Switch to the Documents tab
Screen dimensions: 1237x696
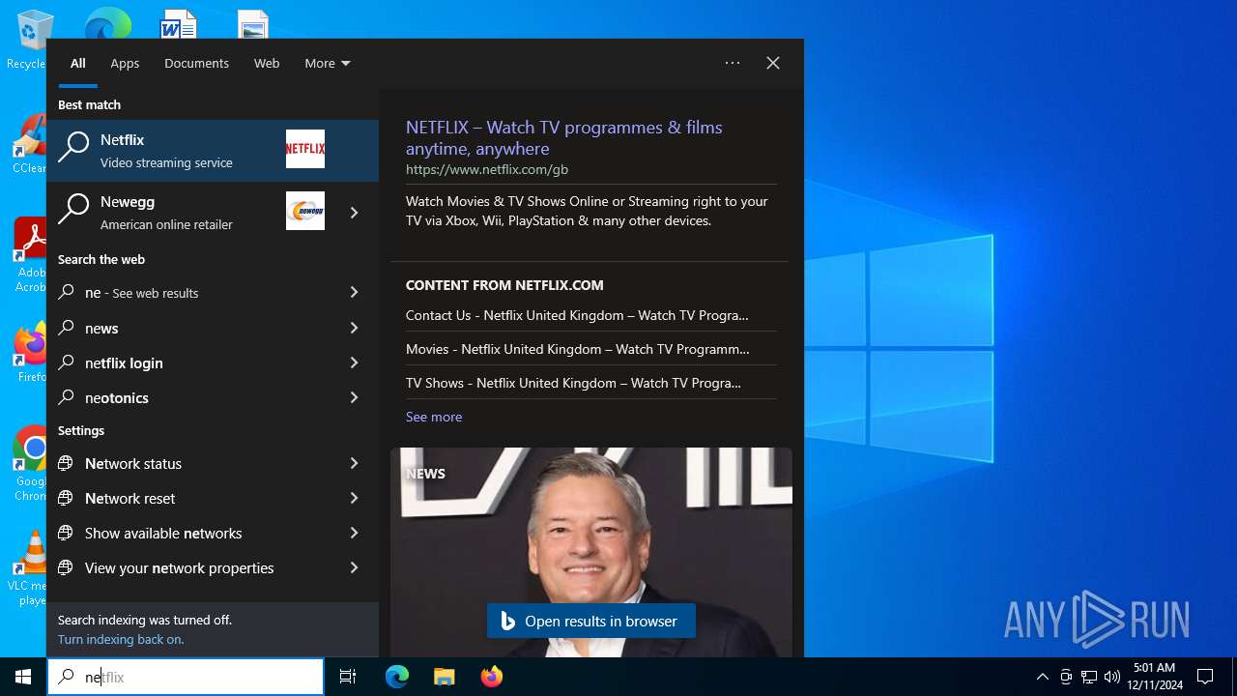(x=196, y=63)
